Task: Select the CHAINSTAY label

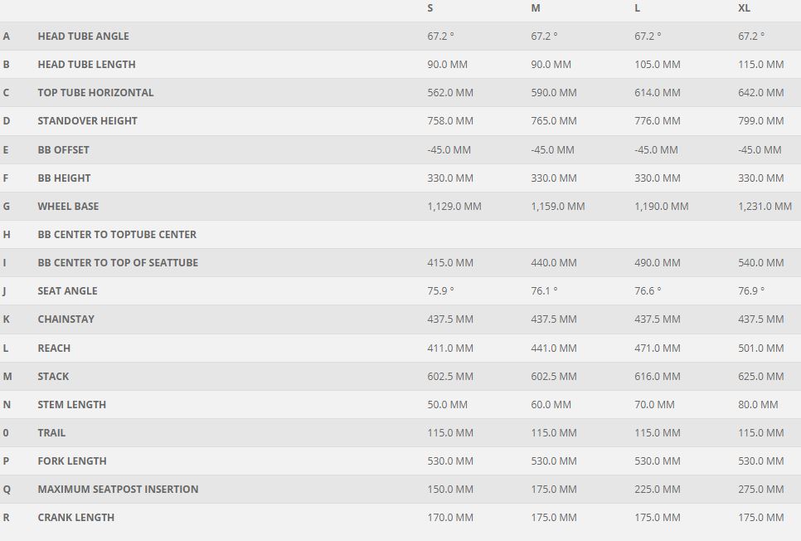Action: (66, 319)
